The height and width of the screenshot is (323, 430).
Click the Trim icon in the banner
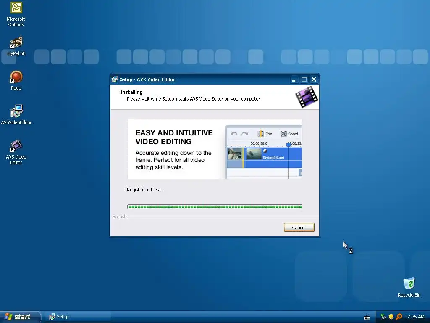pyautogui.click(x=261, y=134)
